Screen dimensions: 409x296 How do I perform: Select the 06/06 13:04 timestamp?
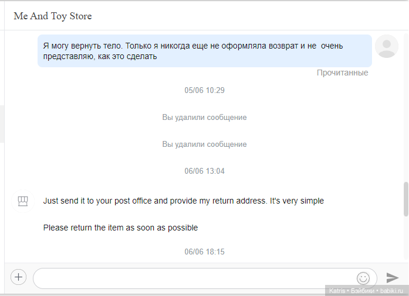click(204, 171)
